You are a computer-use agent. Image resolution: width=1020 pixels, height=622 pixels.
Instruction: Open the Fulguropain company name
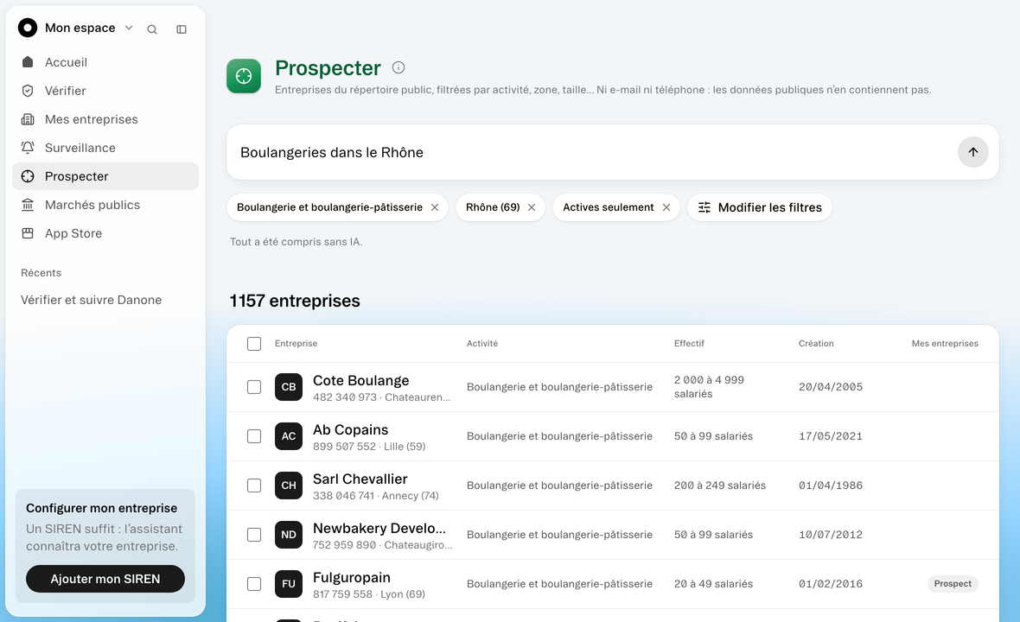[352, 578]
